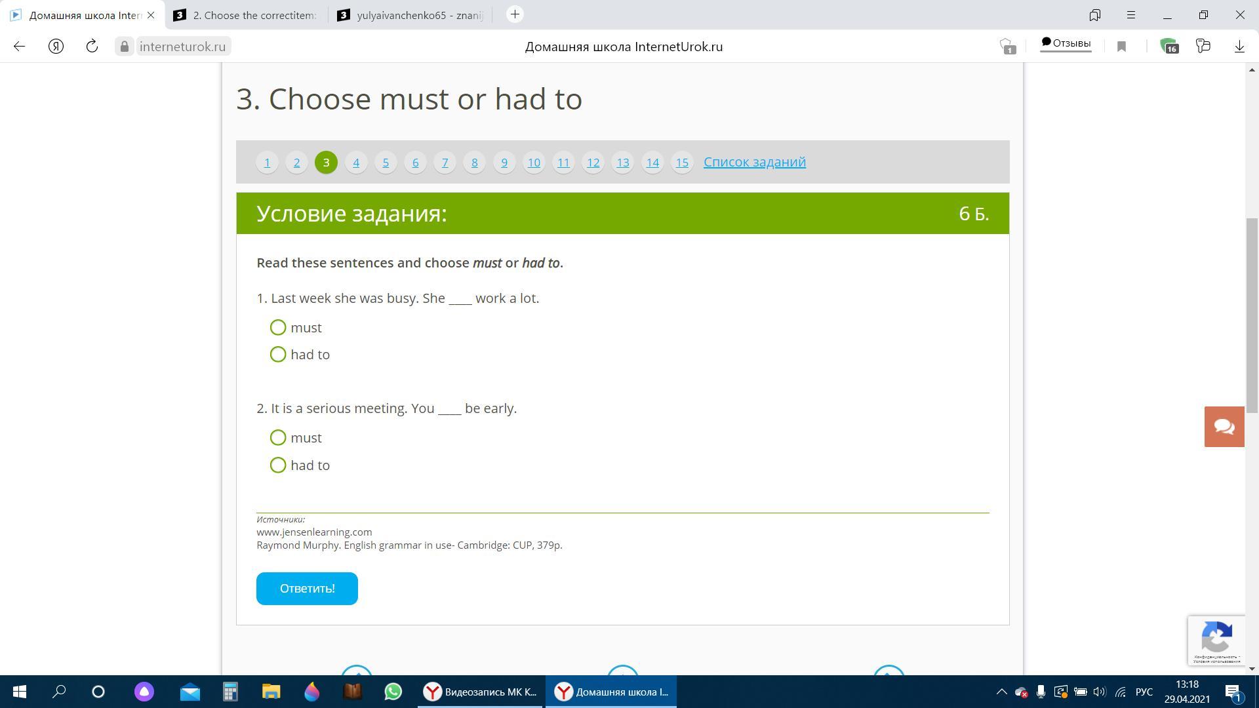
Task: Show hidden tray icons chevron
Action: (1001, 692)
